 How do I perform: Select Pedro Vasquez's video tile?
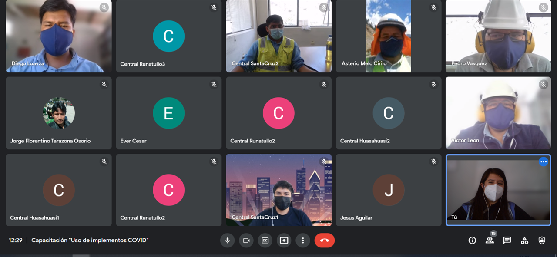click(x=498, y=36)
